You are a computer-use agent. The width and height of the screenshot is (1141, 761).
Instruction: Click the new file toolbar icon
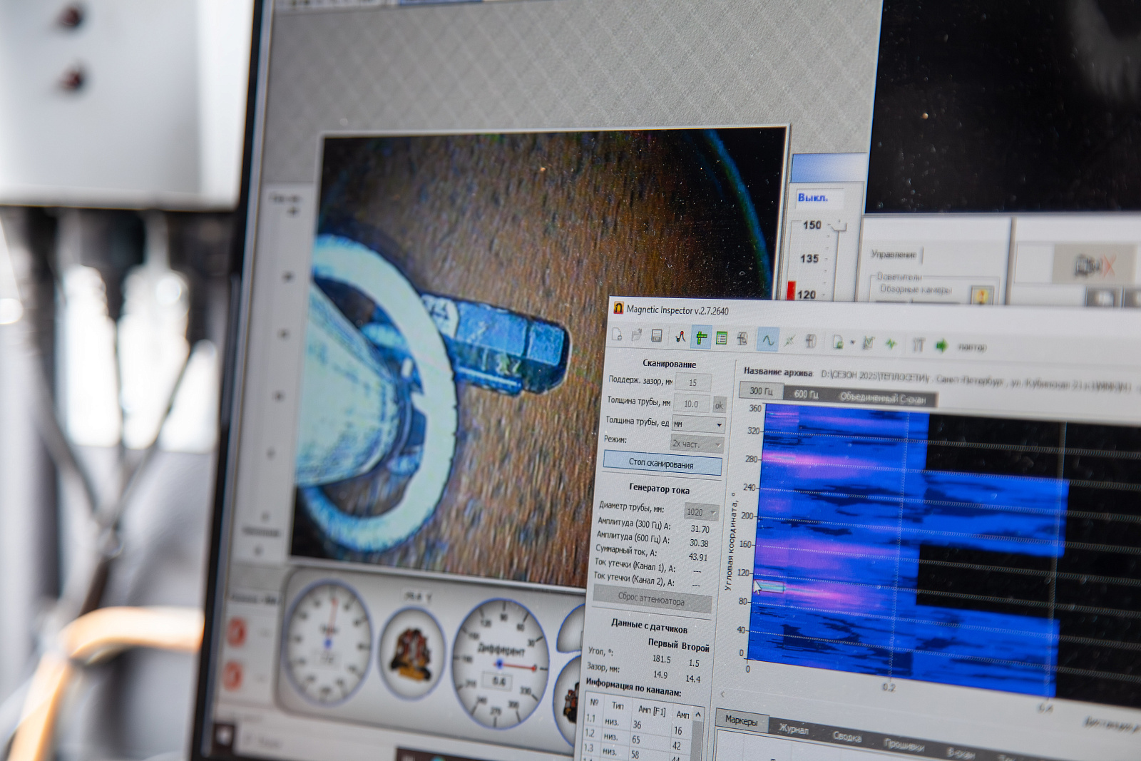click(x=618, y=335)
